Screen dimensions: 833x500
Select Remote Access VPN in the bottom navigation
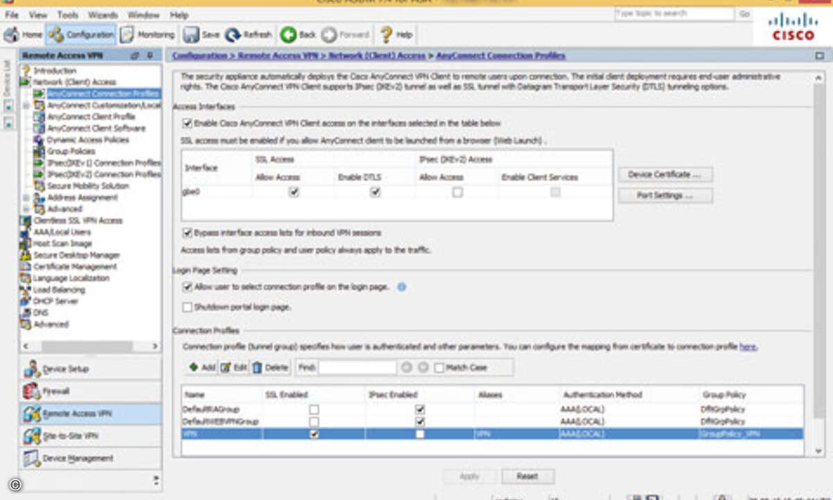point(91,414)
